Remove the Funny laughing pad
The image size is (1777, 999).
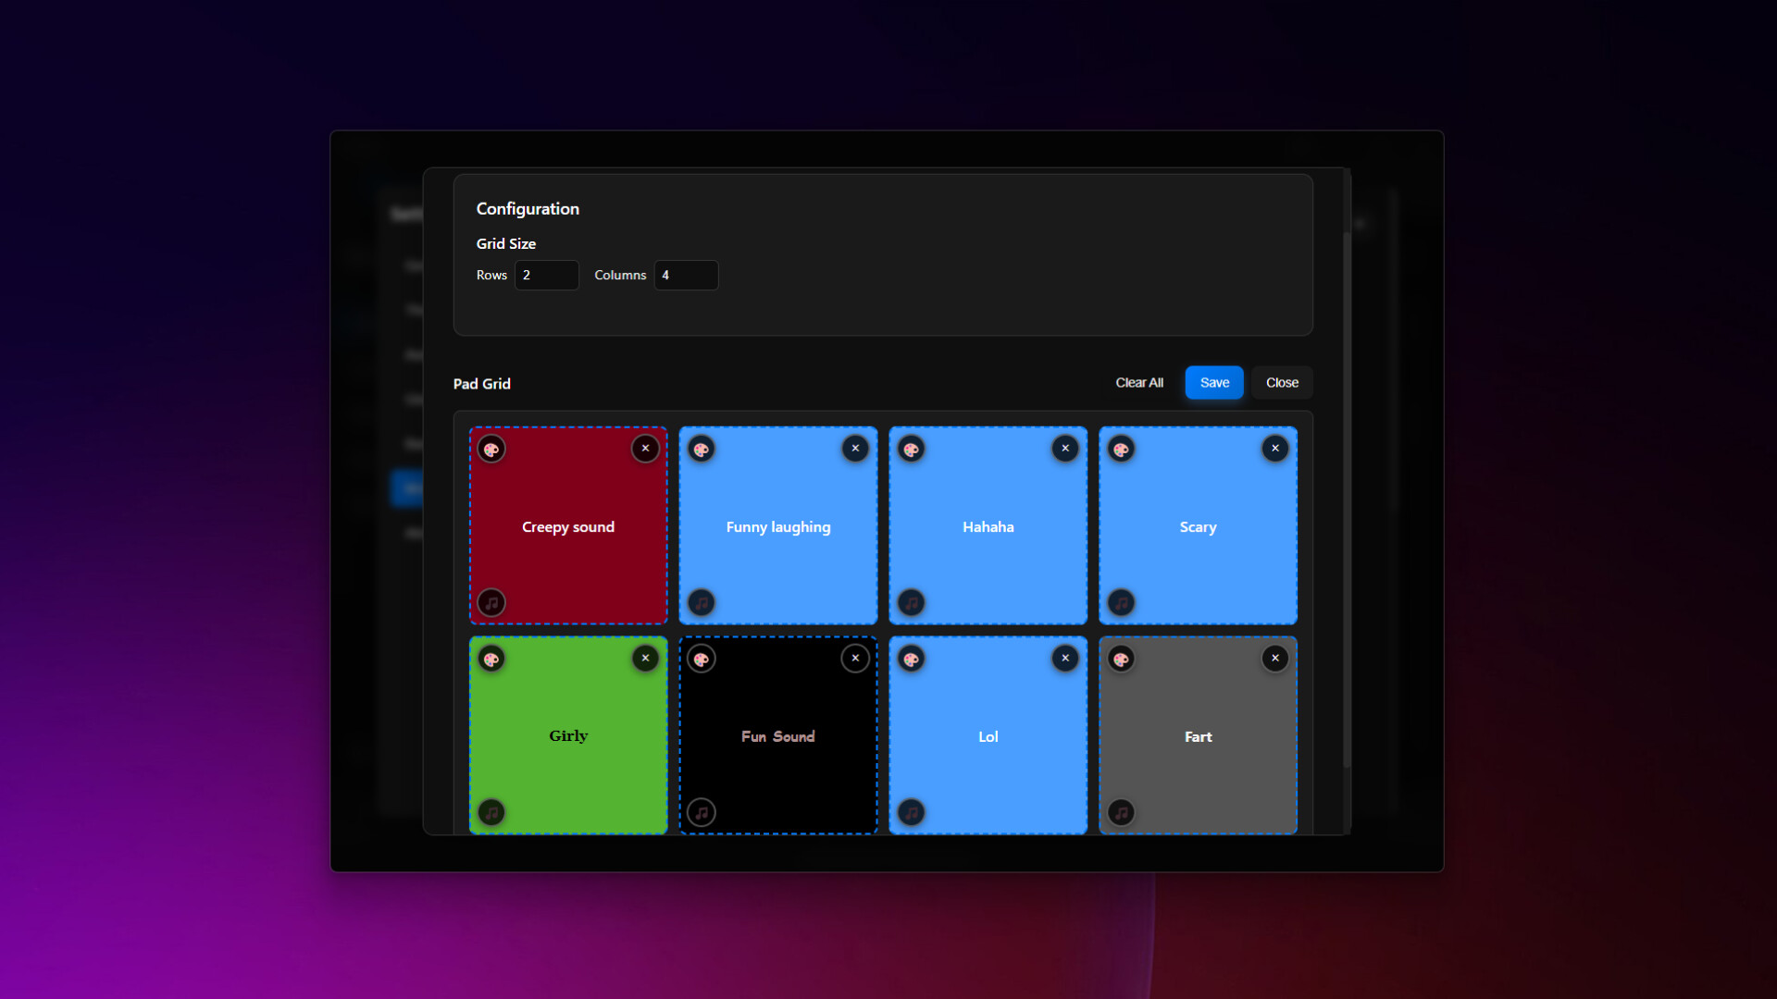coord(855,449)
